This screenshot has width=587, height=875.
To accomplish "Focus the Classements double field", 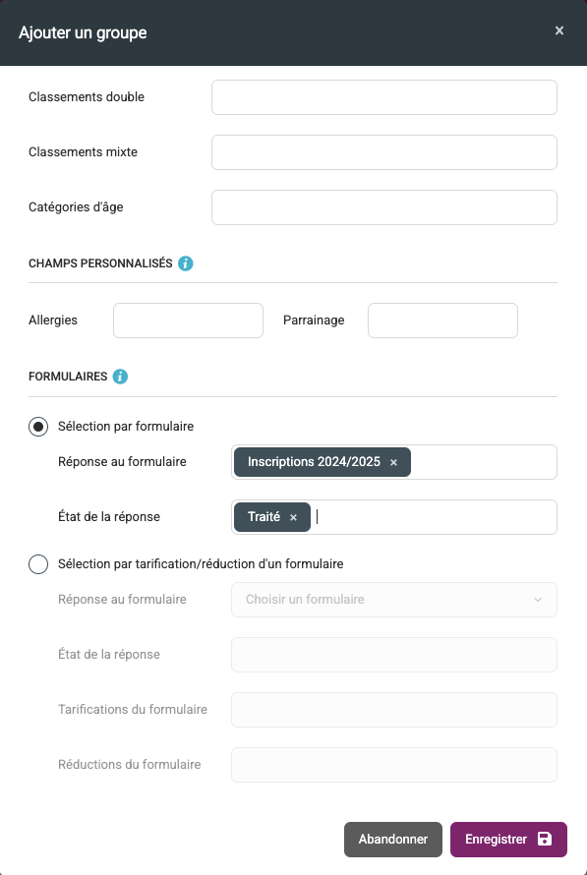I will pyautogui.click(x=383, y=97).
